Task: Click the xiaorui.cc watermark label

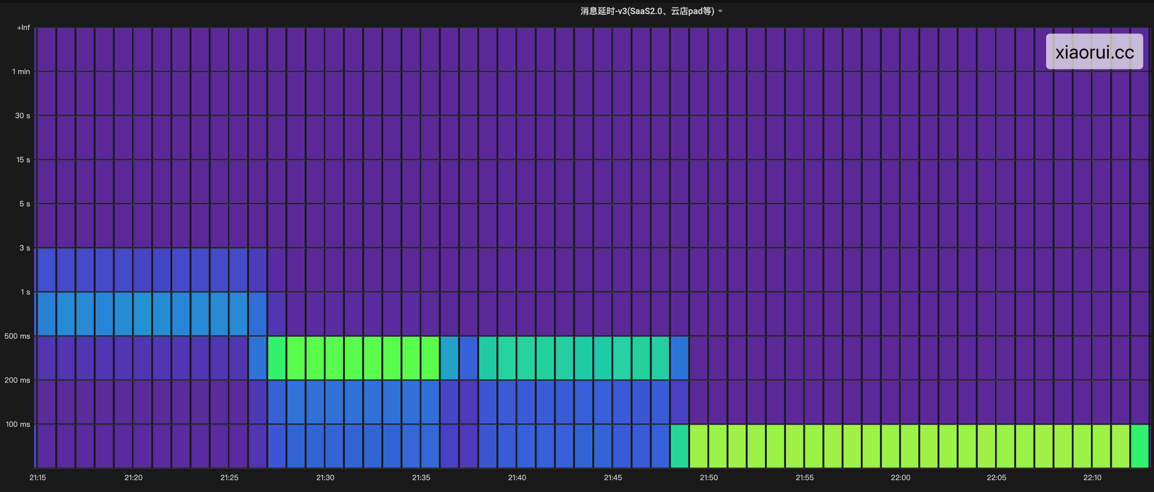Action: pyautogui.click(x=1094, y=52)
